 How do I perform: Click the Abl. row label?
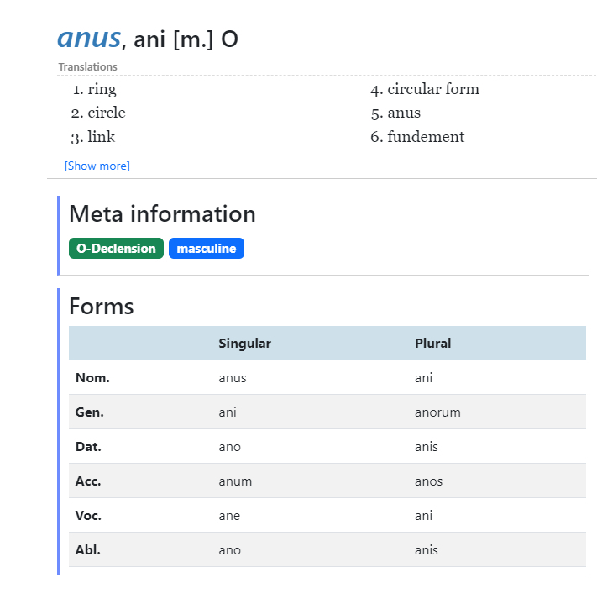point(88,550)
